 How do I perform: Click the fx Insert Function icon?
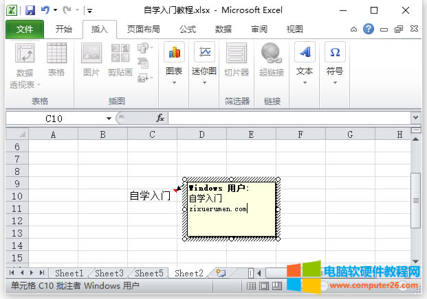click(160, 118)
